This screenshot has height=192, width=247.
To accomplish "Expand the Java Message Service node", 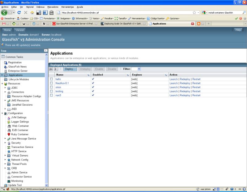I will [x=5, y=139].
